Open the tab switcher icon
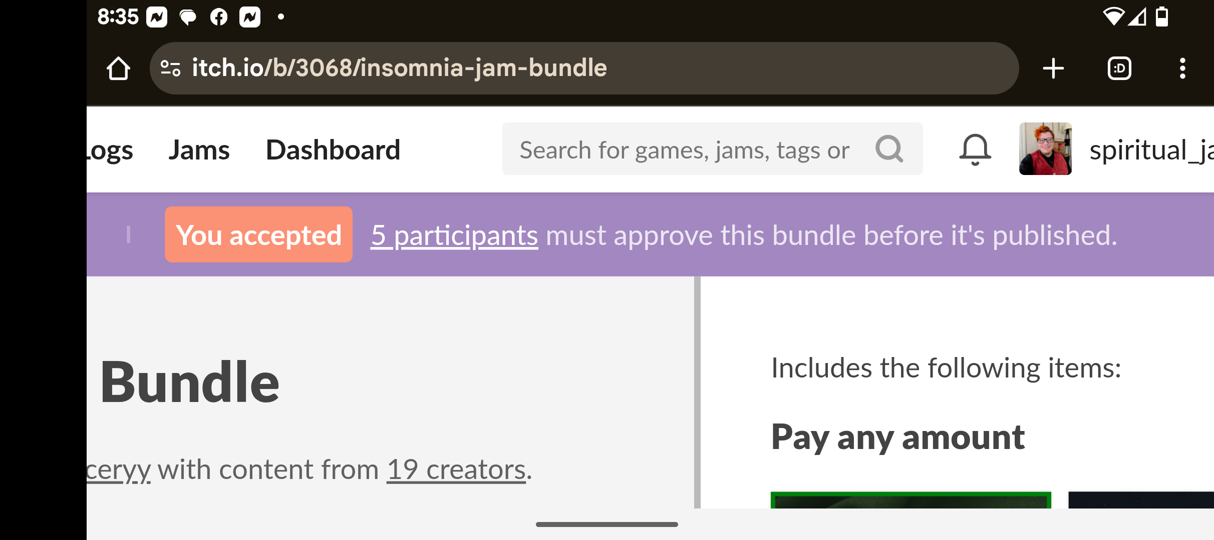The width and height of the screenshot is (1214, 540). [x=1119, y=68]
